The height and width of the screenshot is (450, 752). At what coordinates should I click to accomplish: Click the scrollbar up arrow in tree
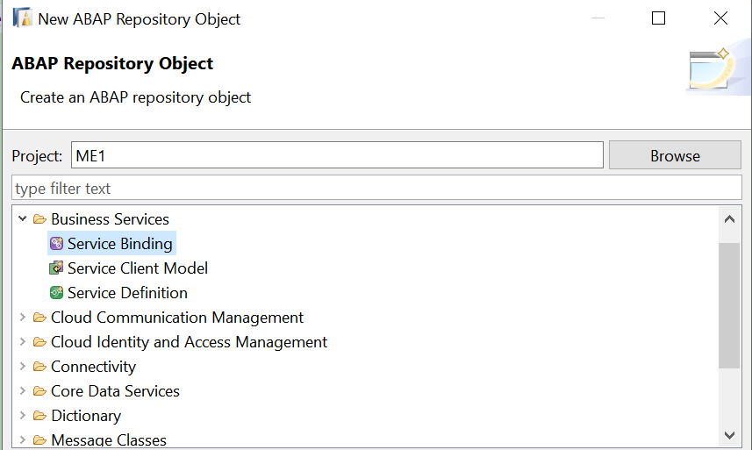pos(729,219)
